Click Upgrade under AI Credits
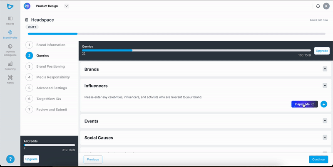Screen dimensions: 333x167 (x=32, y=159)
